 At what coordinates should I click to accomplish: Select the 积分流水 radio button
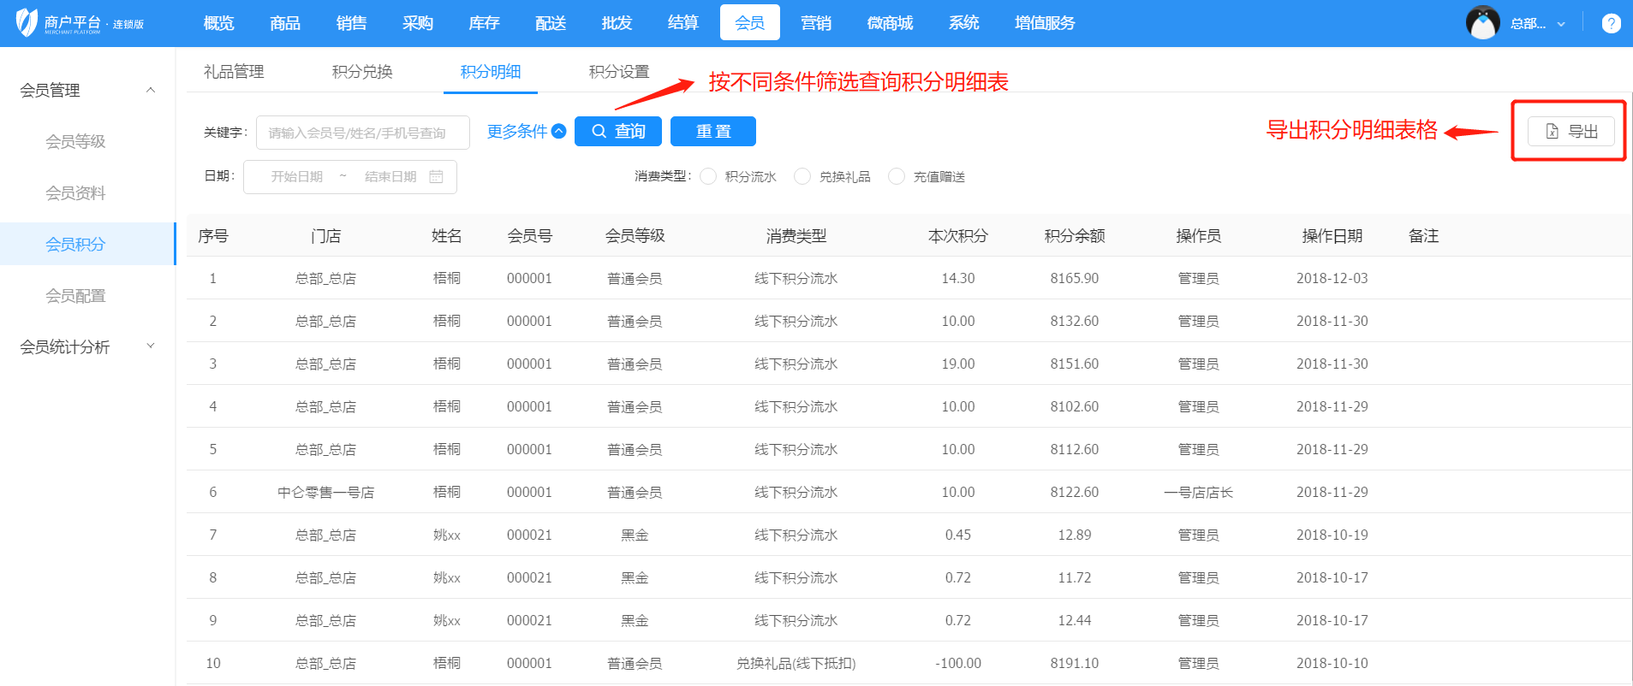click(708, 176)
